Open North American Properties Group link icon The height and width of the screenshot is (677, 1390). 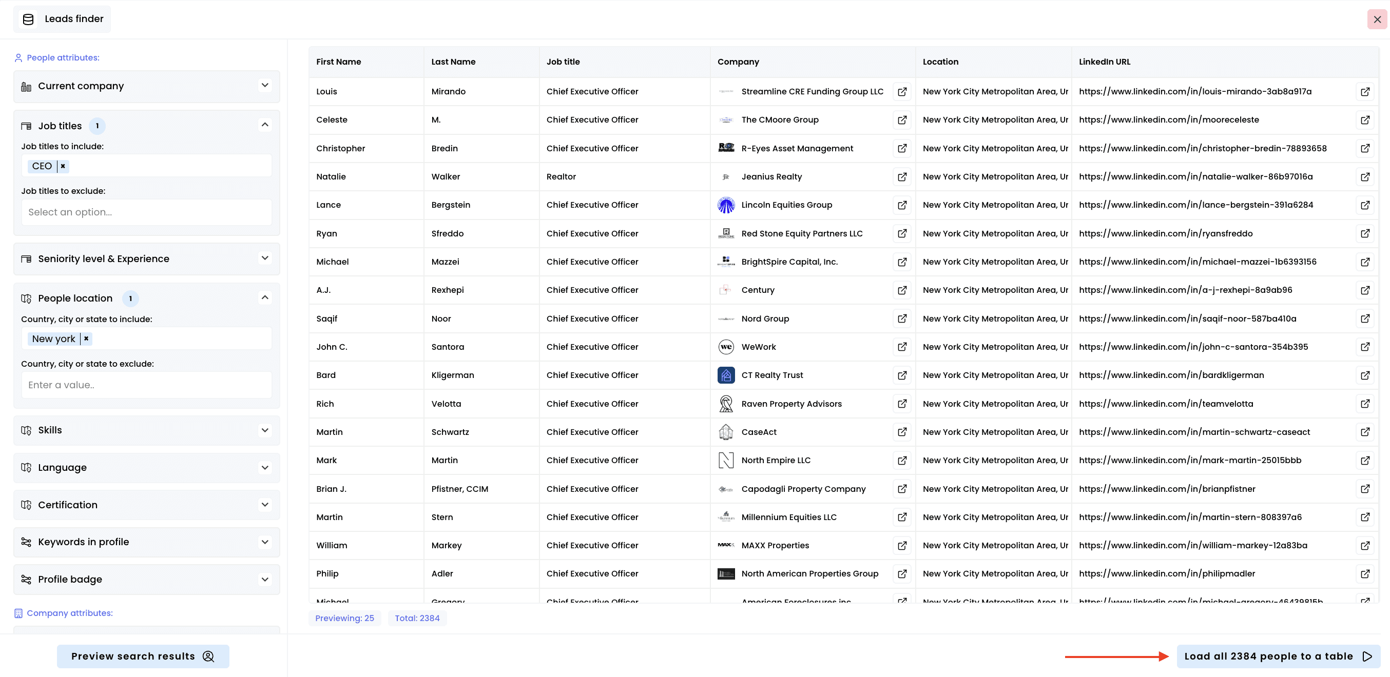pos(902,574)
